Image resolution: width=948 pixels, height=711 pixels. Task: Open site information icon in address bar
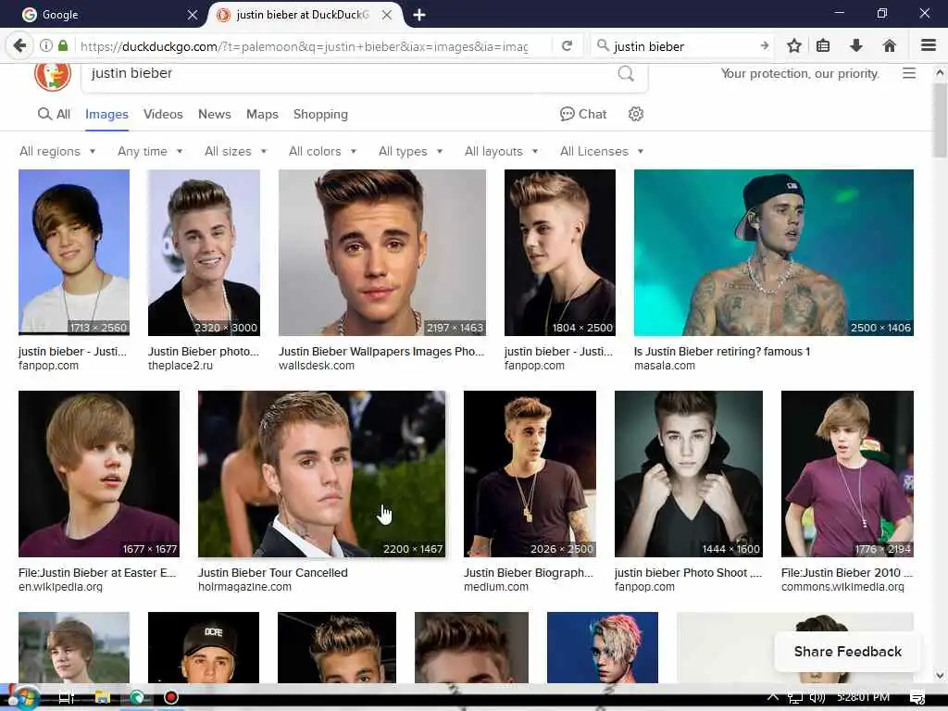(46, 46)
